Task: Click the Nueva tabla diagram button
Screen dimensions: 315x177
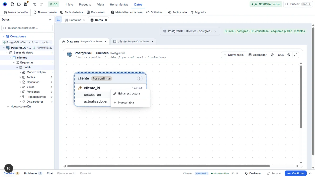Action: 234,55
